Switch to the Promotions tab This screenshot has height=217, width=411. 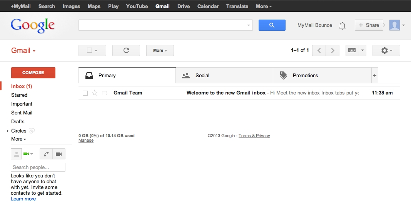(x=322, y=76)
